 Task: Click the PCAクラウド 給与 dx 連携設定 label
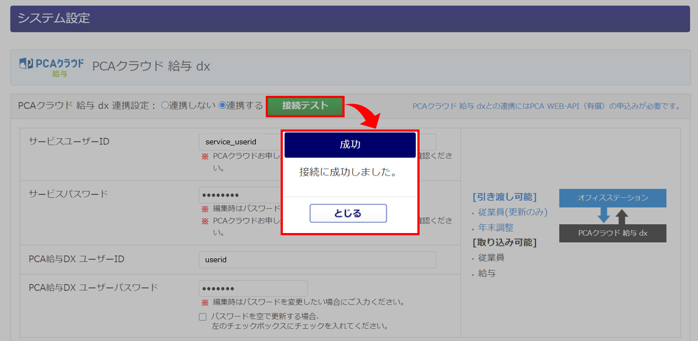click(87, 106)
